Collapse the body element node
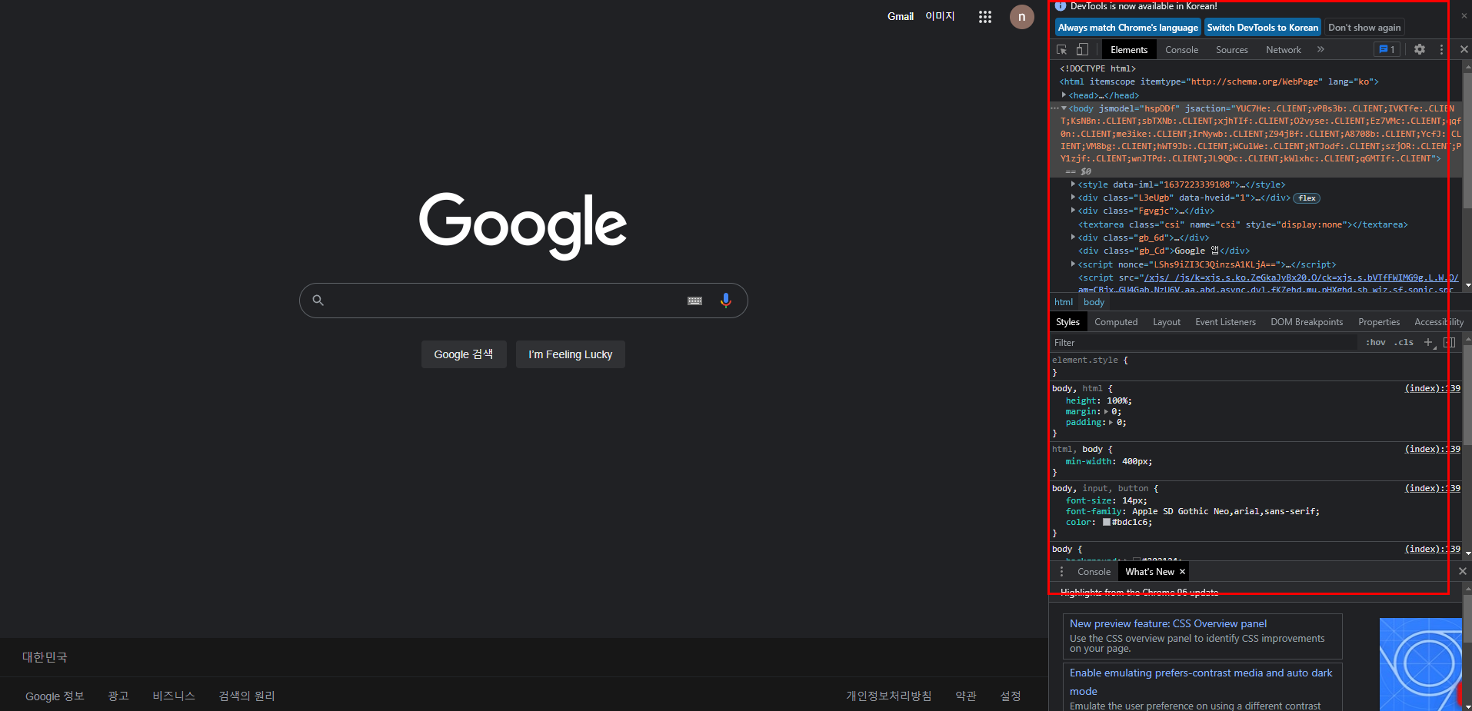Image resolution: width=1472 pixels, height=711 pixels. pos(1064,108)
